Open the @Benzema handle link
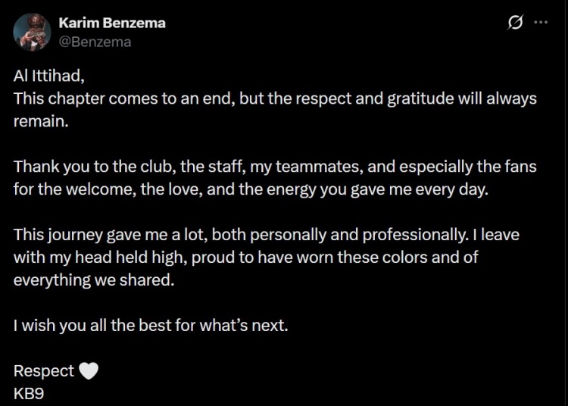Viewport: 568px width, 406px height. pyautogui.click(x=95, y=42)
